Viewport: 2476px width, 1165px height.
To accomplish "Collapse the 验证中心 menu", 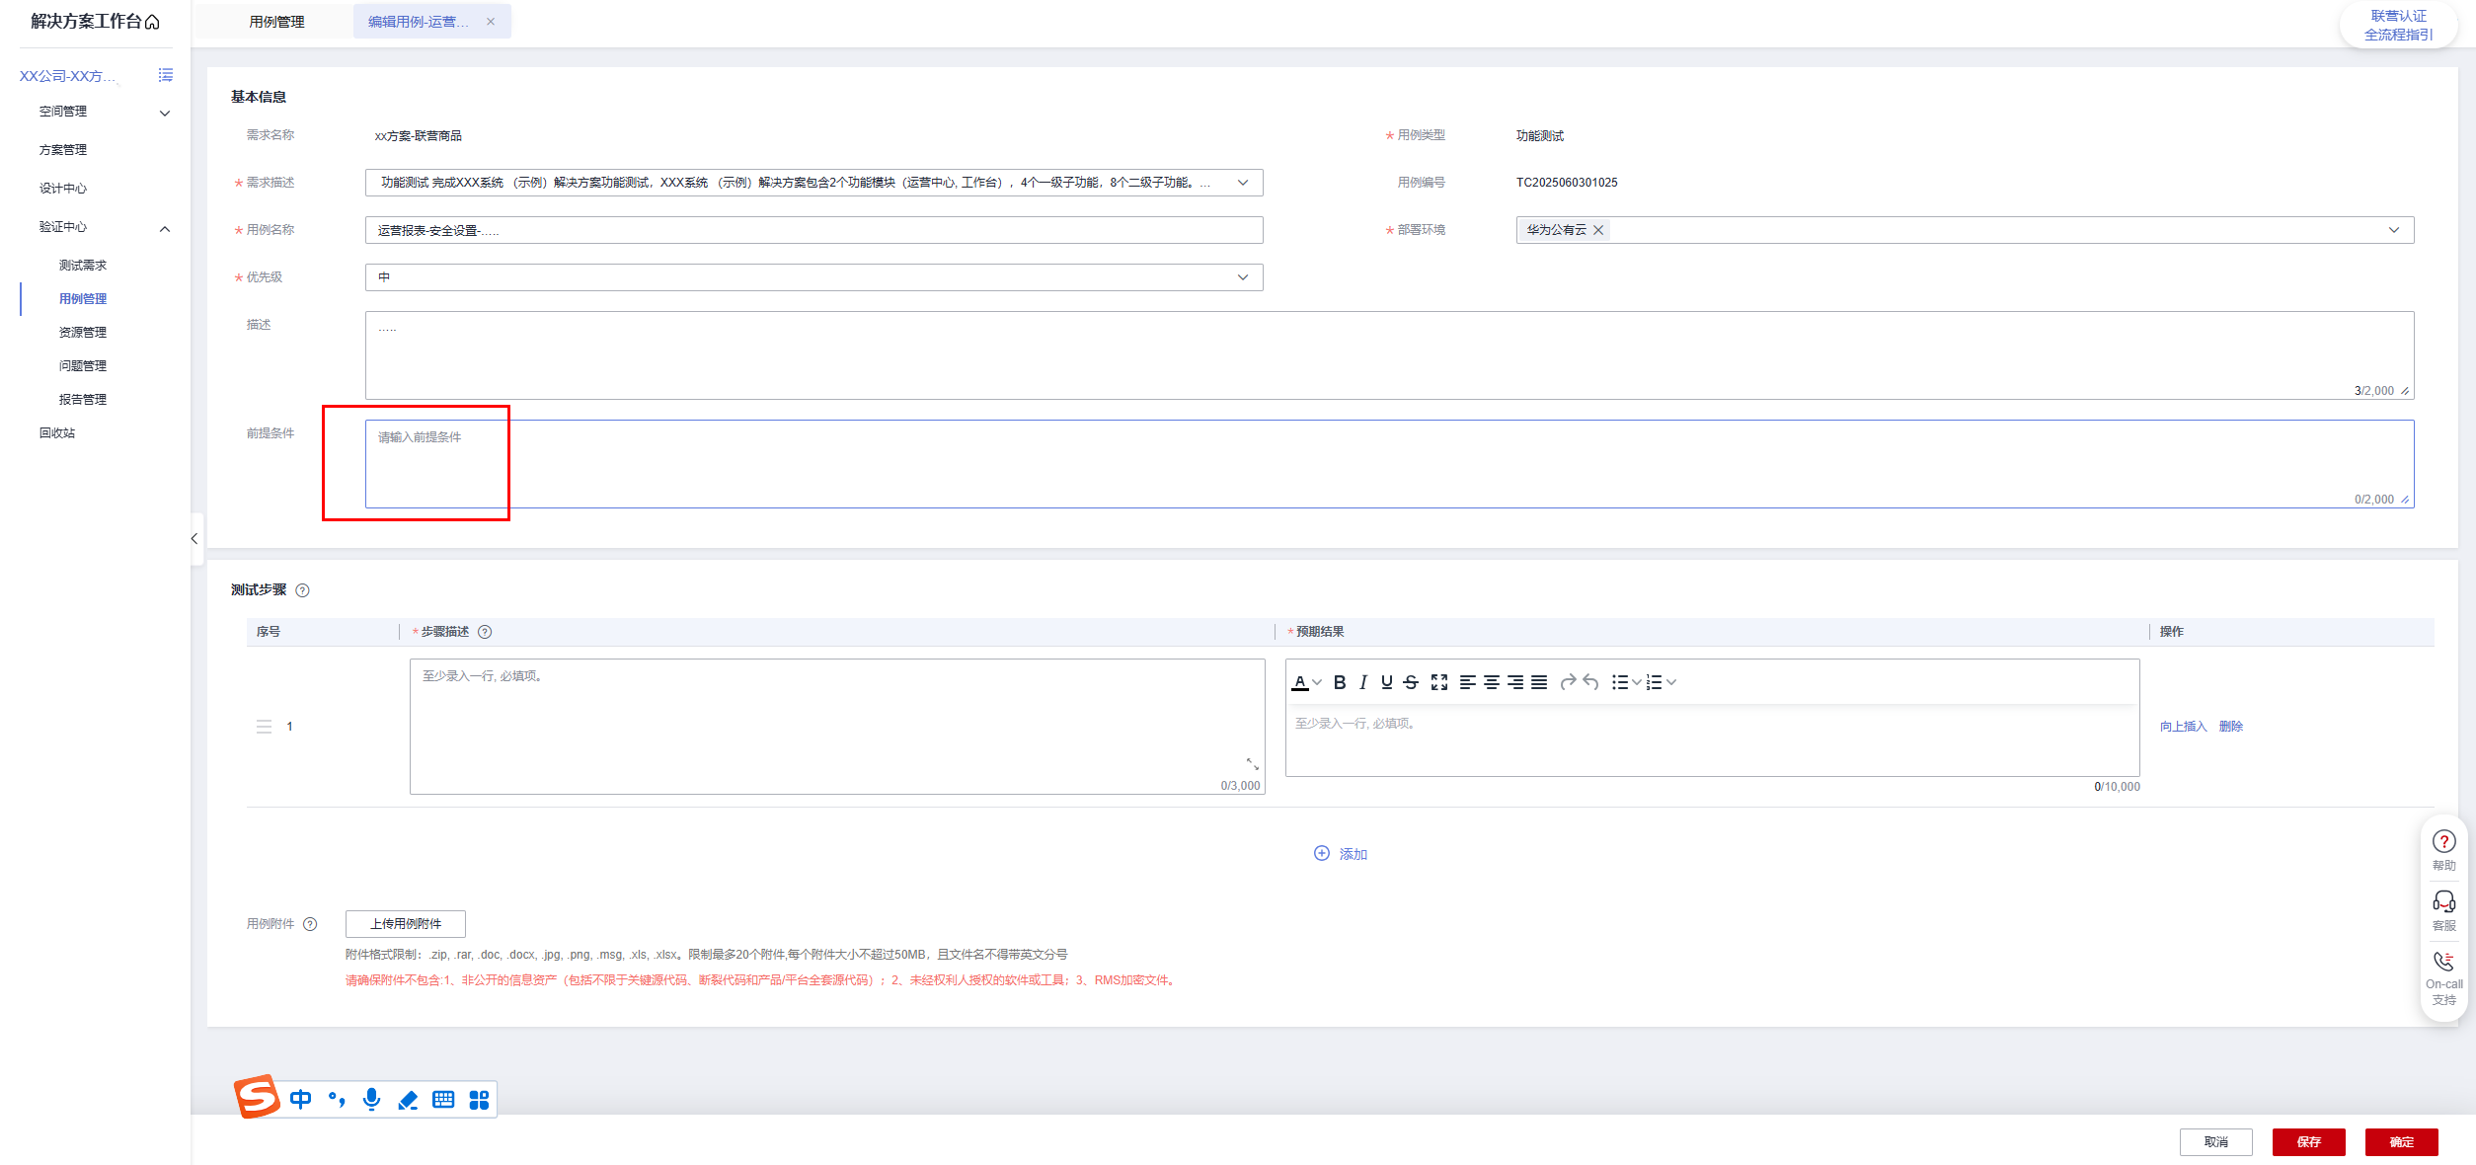I will tap(165, 229).
